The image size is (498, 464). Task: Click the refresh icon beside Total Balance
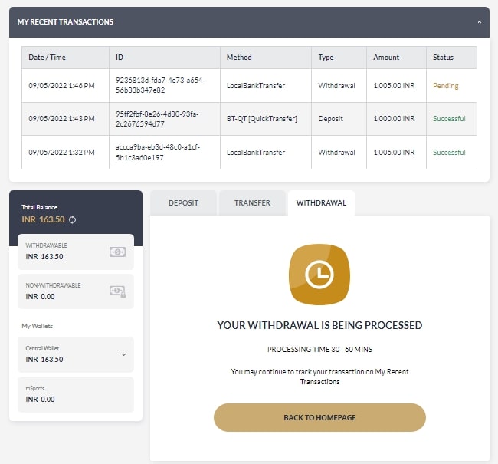click(73, 220)
